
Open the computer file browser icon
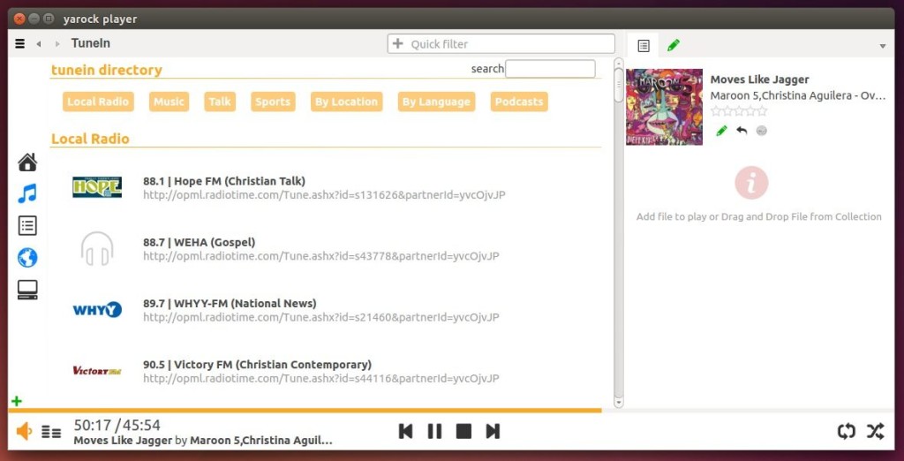(x=27, y=290)
